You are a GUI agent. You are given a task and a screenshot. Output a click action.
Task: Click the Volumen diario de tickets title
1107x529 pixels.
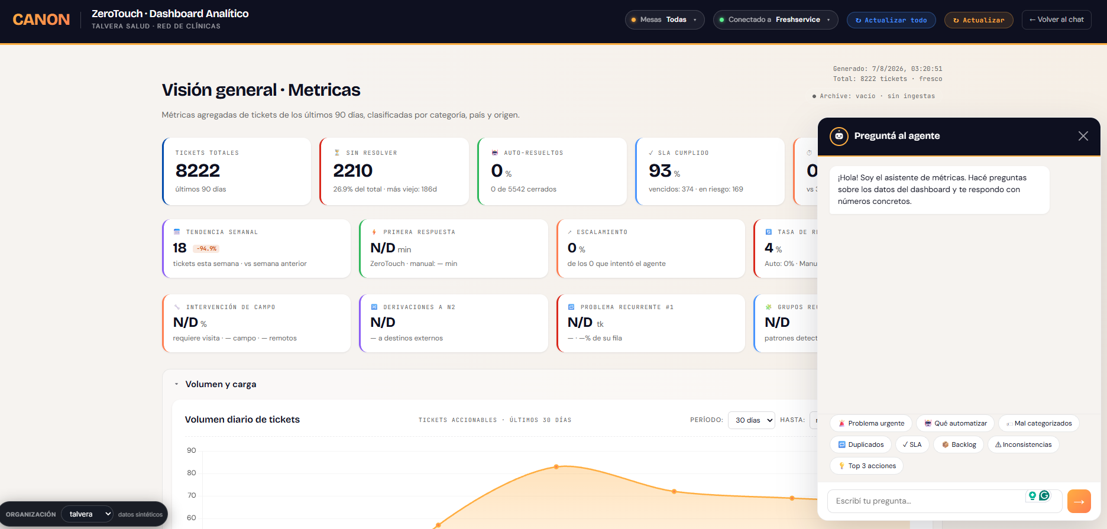(x=242, y=420)
